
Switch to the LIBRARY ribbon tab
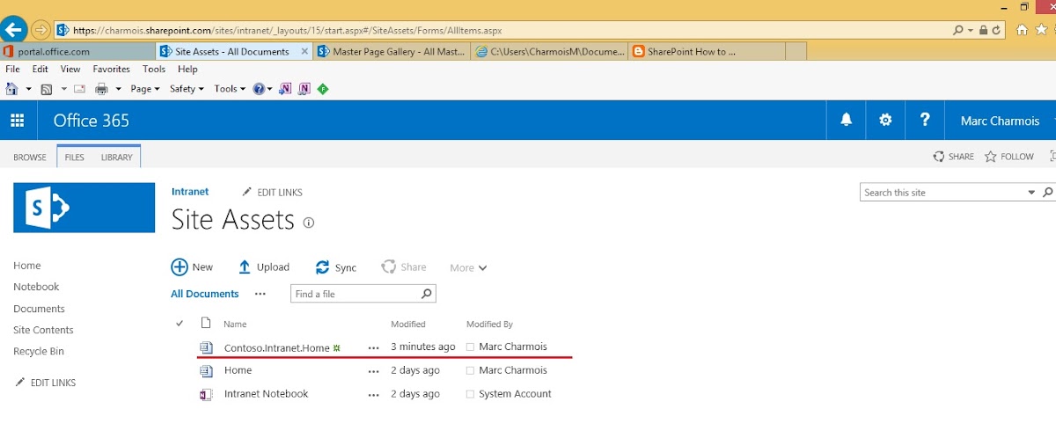click(116, 157)
